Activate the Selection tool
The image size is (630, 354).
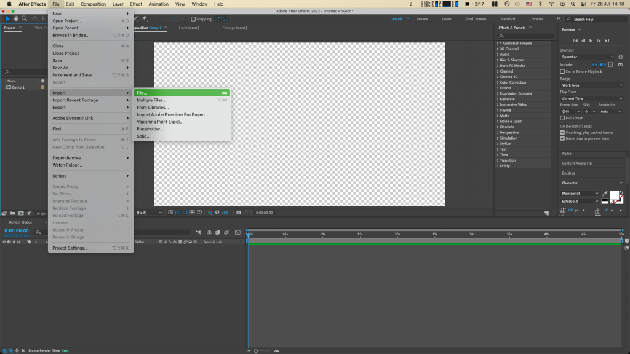tap(8, 19)
